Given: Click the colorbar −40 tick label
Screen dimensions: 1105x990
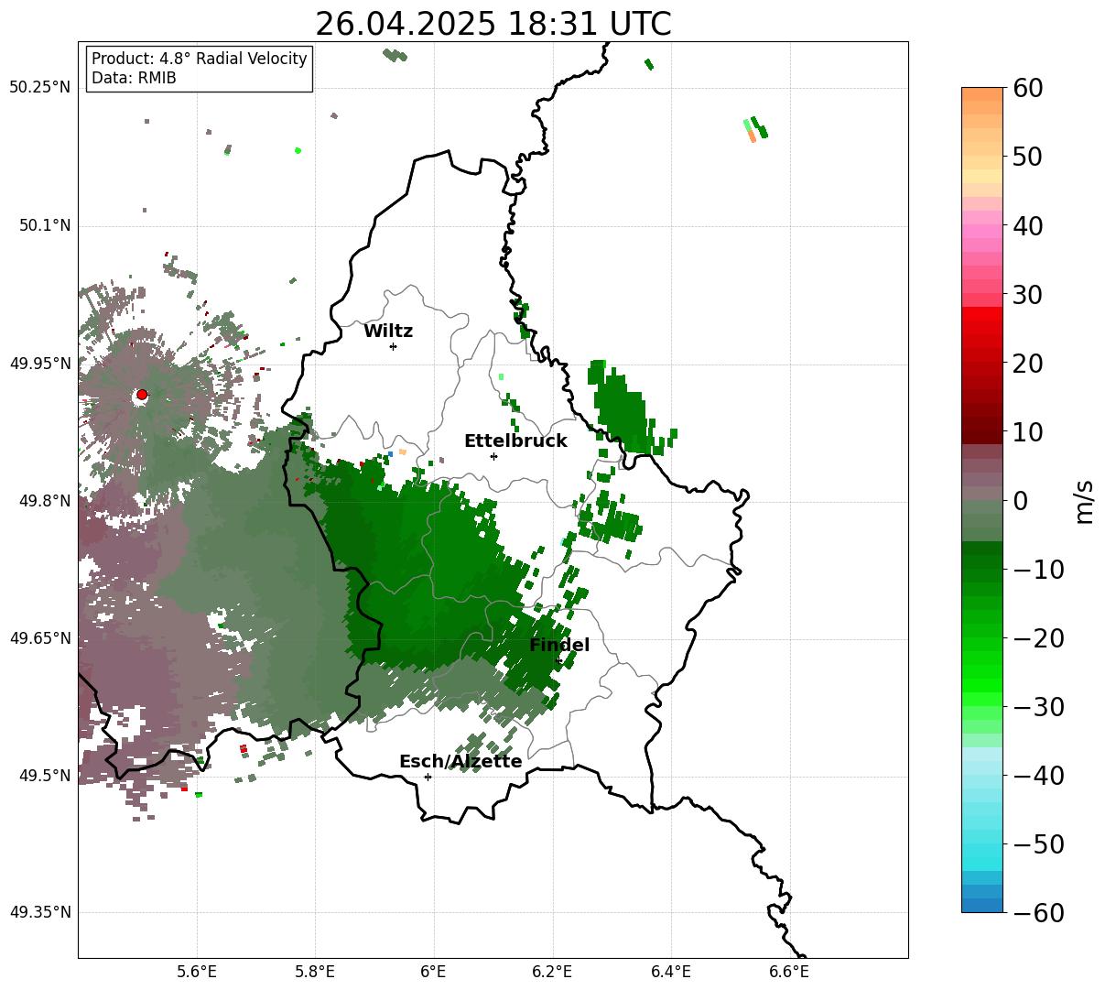Looking at the screenshot, I should (x=1038, y=776).
